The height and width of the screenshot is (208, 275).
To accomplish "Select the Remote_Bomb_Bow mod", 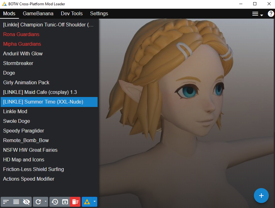I will 49,141.
